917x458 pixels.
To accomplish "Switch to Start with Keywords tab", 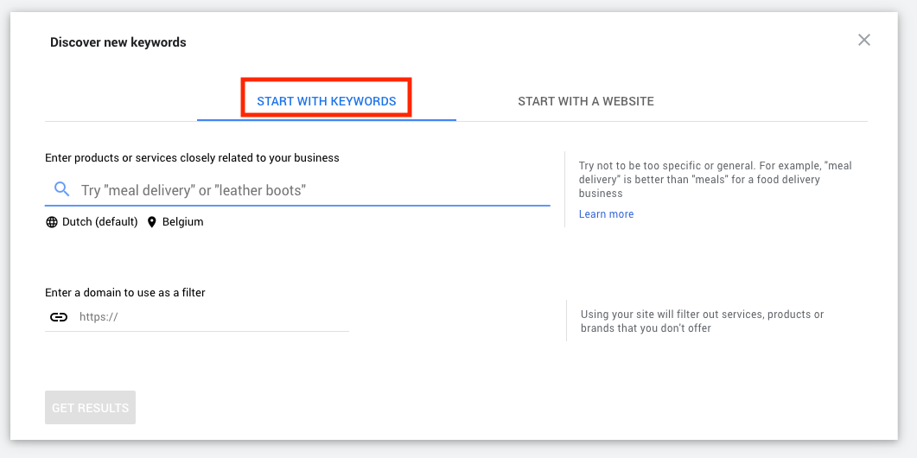I will tap(327, 101).
